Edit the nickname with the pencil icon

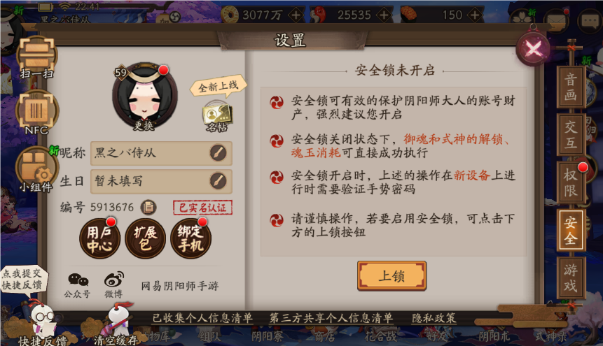[218, 153]
